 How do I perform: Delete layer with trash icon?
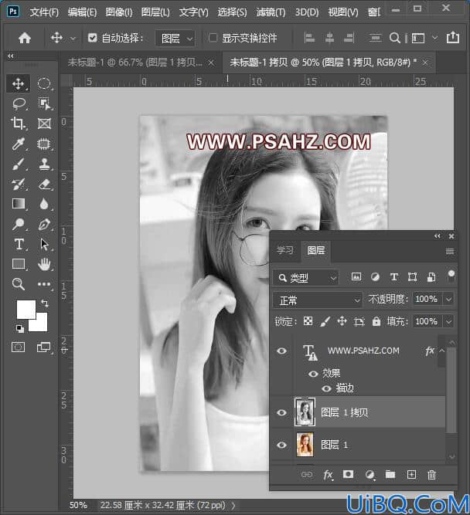(x=431, y=475)
